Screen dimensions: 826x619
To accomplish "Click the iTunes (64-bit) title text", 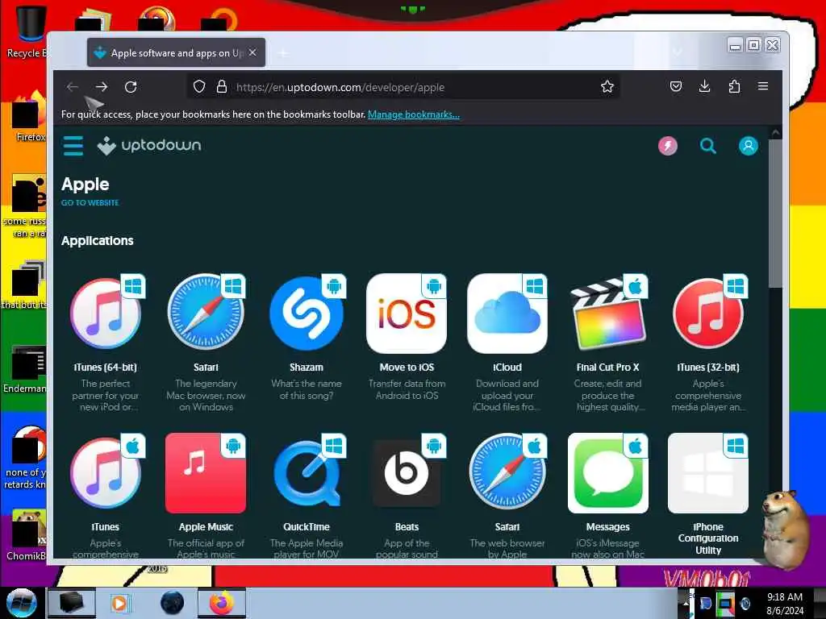I will pos(106,368).
